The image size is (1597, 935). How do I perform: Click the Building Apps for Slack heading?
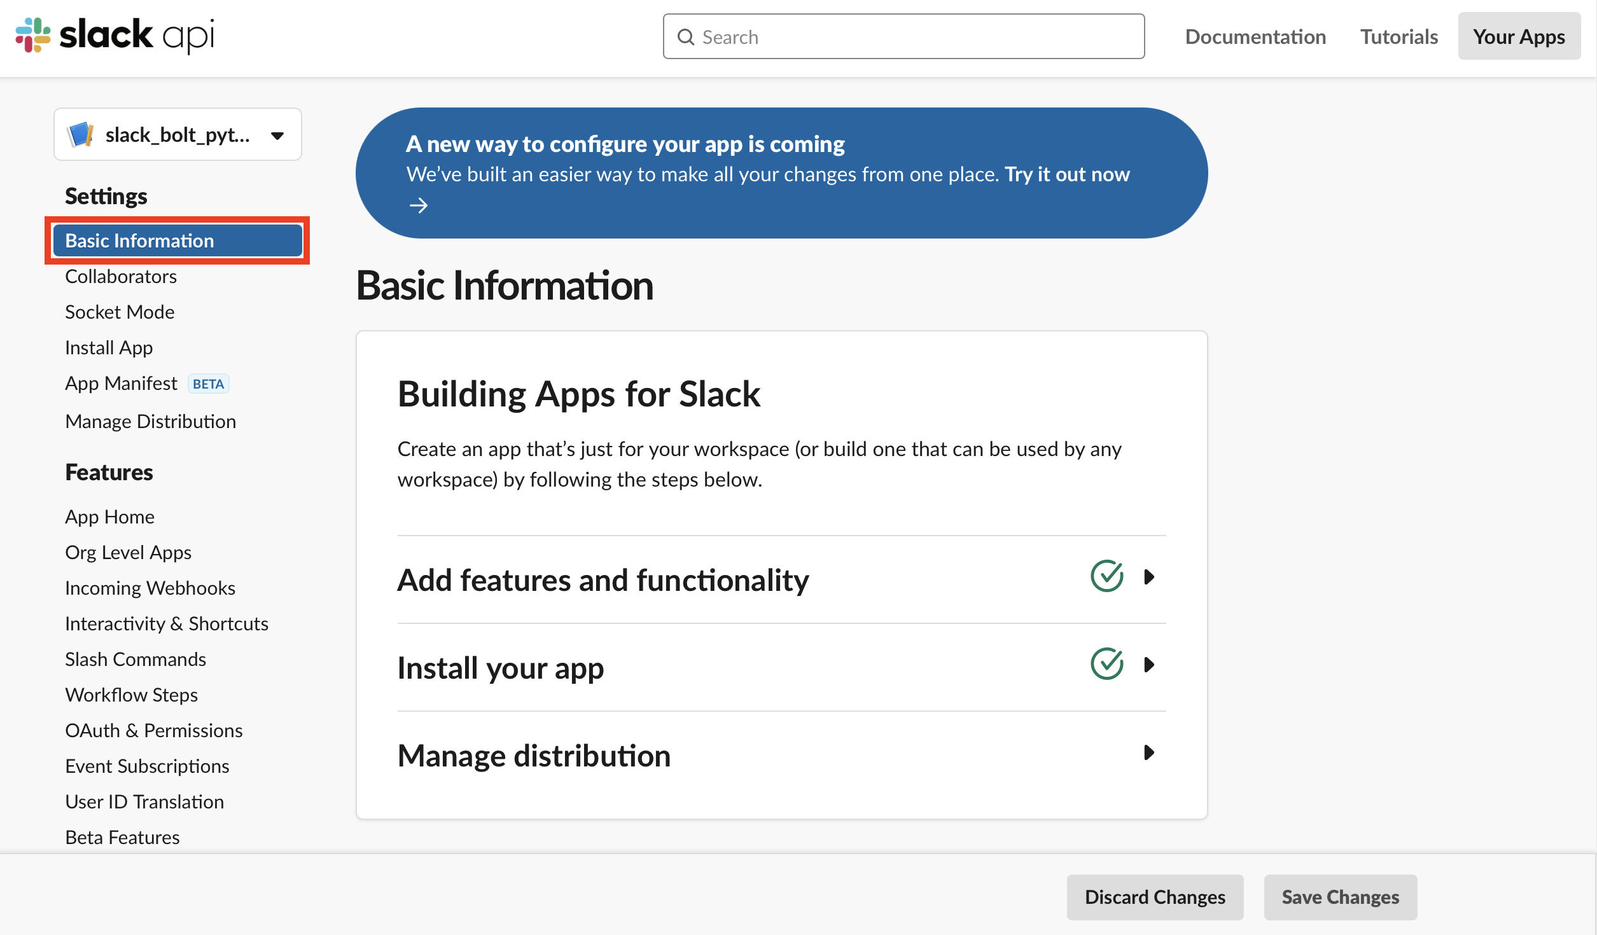click(578, 394)
